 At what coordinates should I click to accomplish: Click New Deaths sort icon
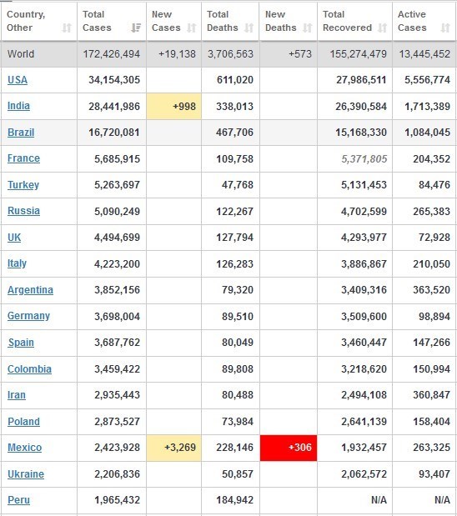click(308, 28)
